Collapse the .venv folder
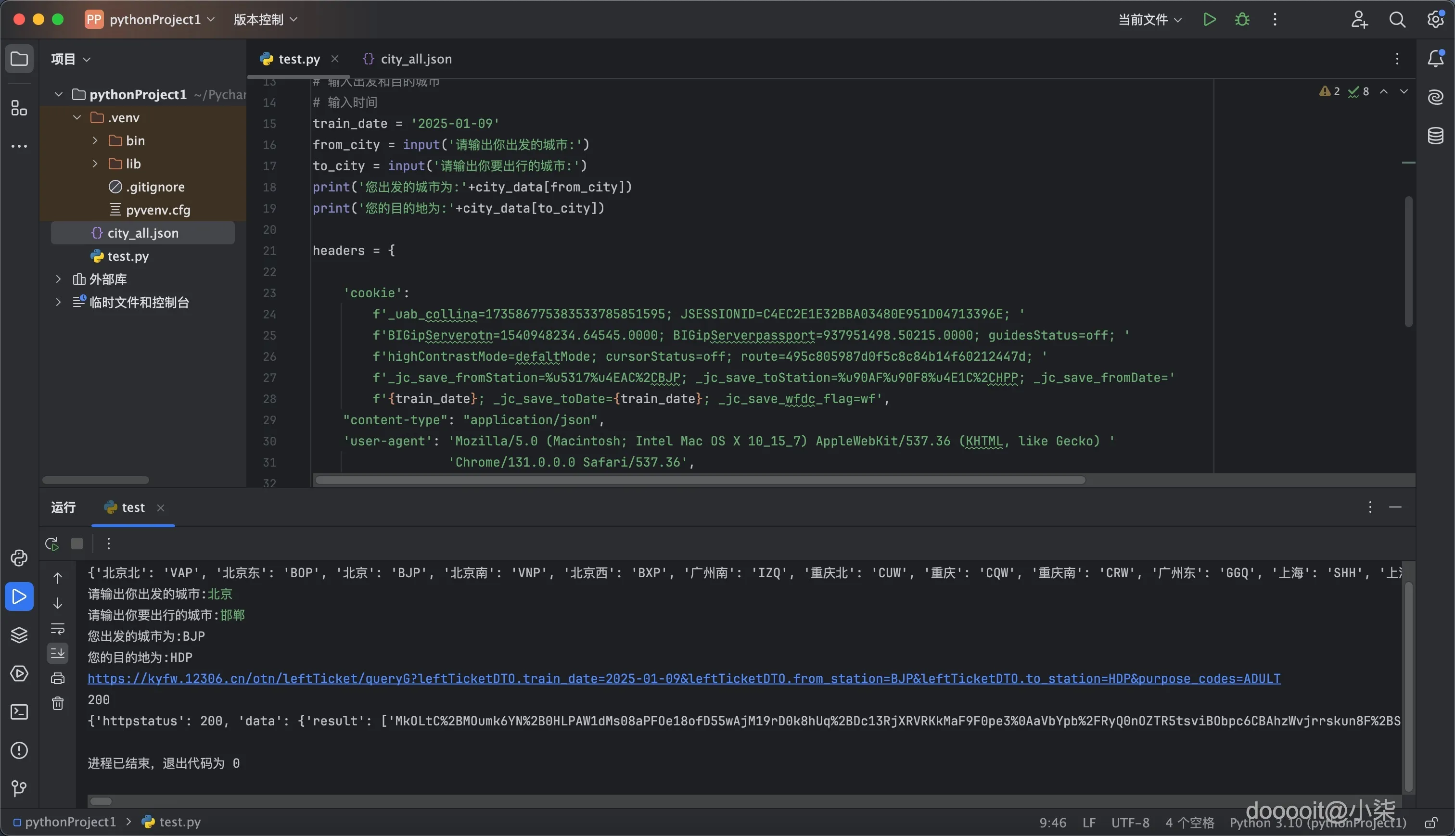This screenshot has height=836, width=1455. click(77, 118)
